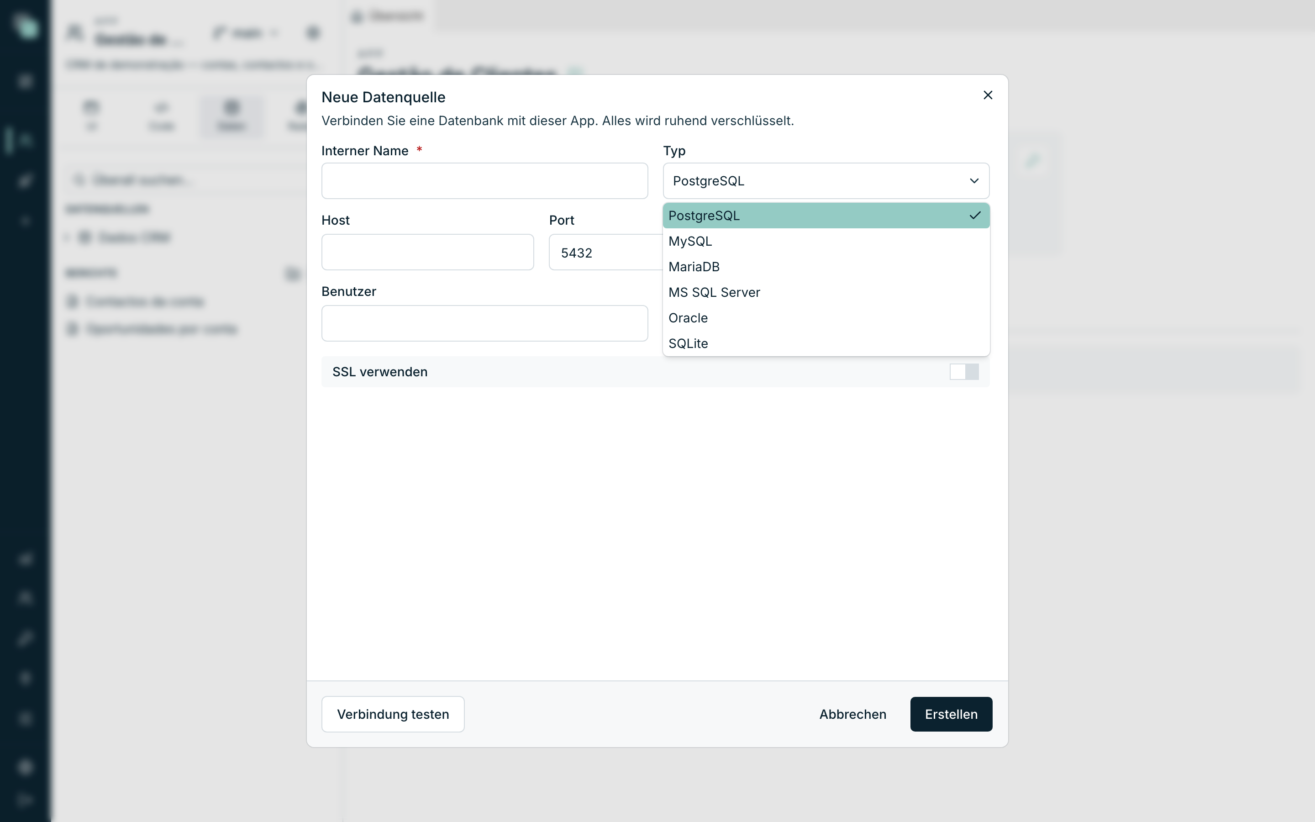1315x822 pixels.
Task: Click the Interner Name input field
Action: coord(484,180)
